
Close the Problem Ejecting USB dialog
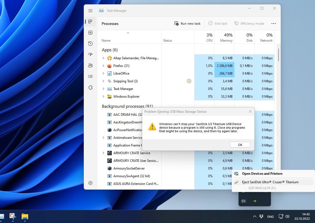250,111
